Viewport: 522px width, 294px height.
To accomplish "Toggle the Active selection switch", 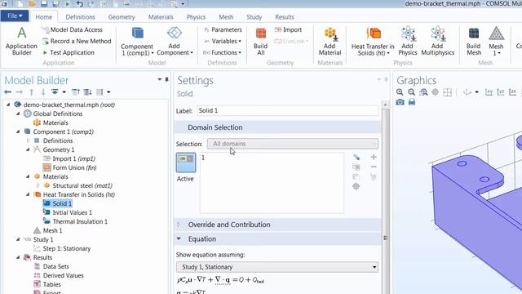I will coord(186,162).
